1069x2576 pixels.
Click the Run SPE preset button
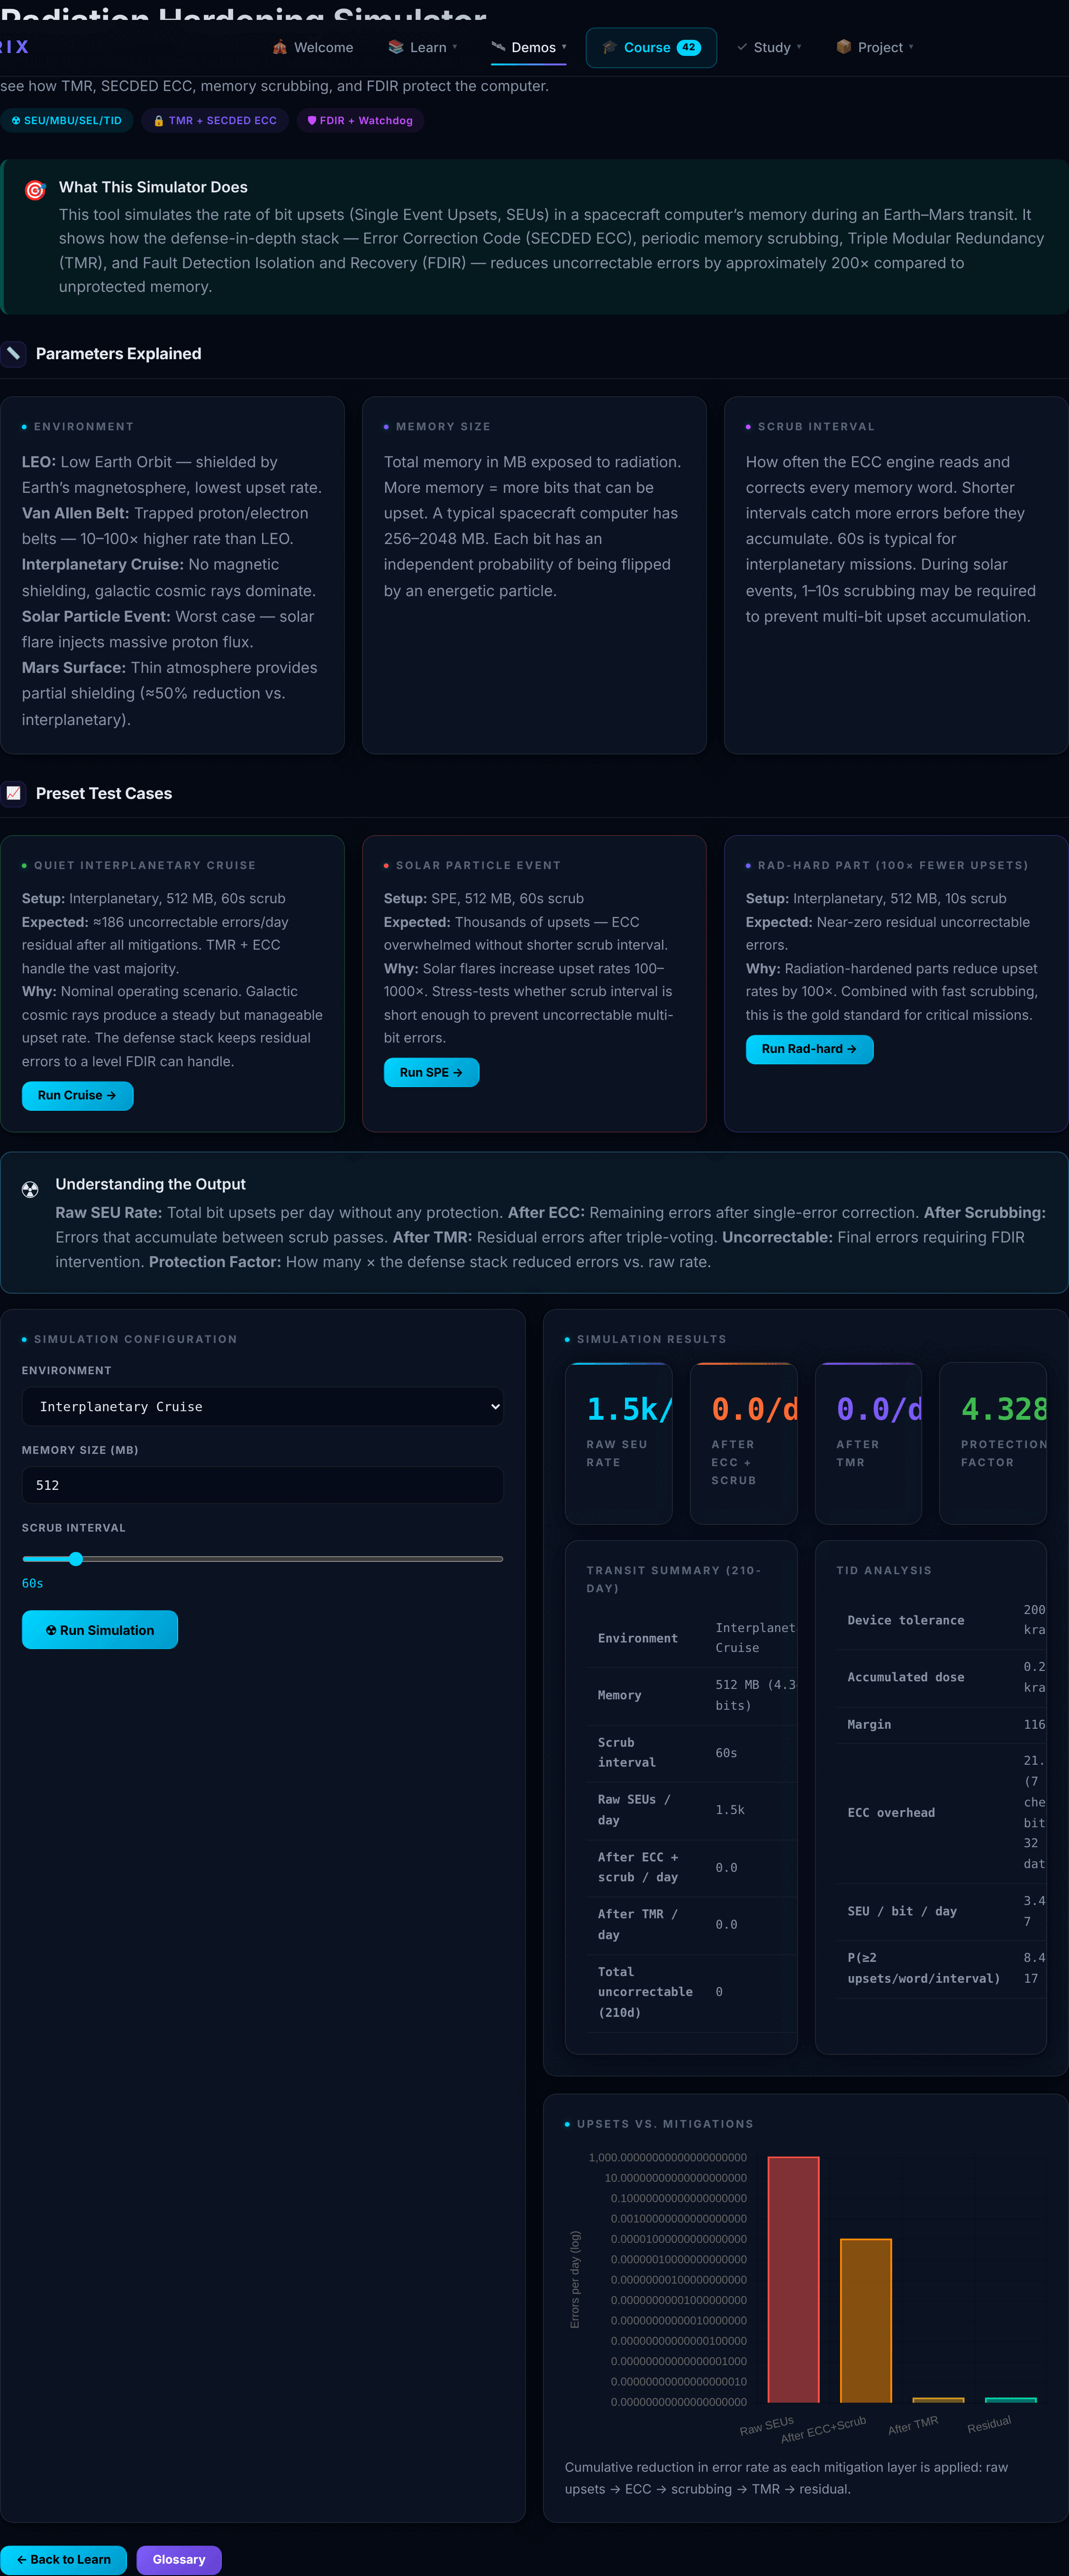(x=431, y=1072)
